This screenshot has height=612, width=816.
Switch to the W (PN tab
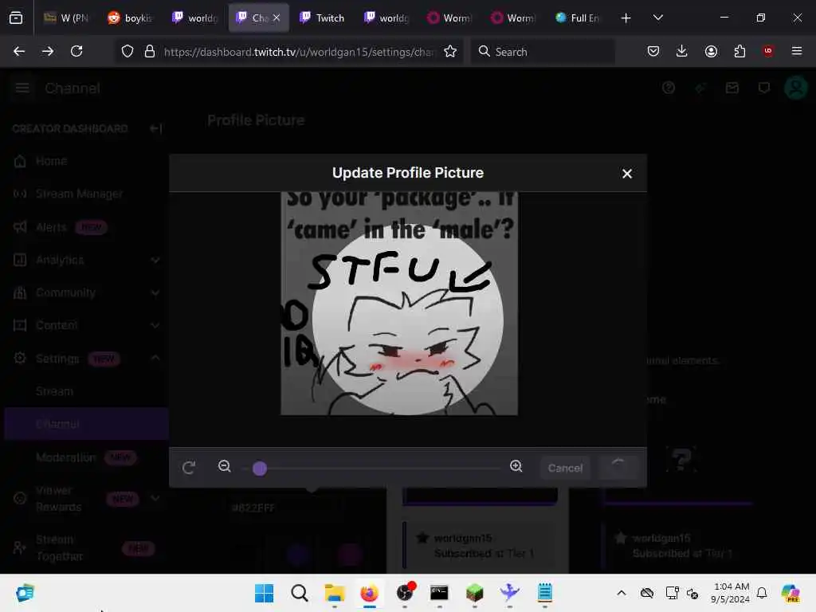pyautogui.click(x=67, y=18)
